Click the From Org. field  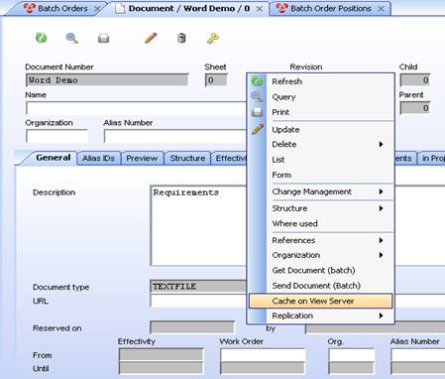click(x=352, y=355)
